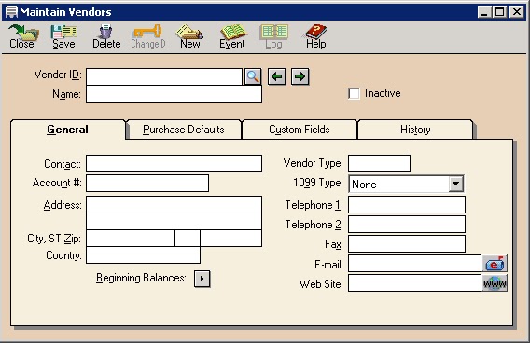
Task: Switch to the Purchase Defaults tab
Action: click(x=184, y=130)
